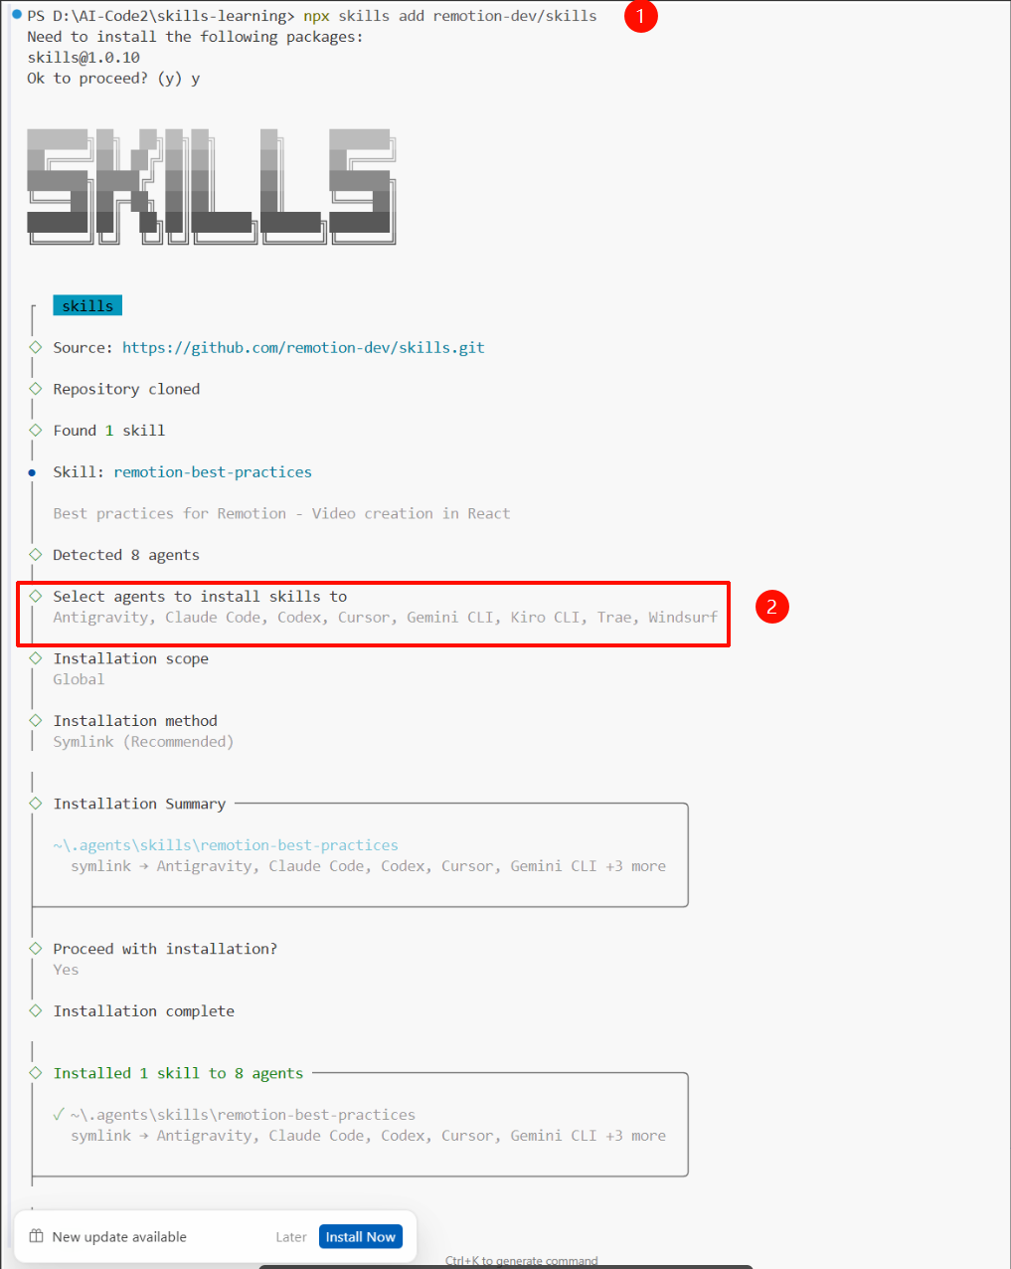Viewport: 1011px width, 1269px height.
Task: Click the path under Installation Summary
Action: (x=226, y=845)
